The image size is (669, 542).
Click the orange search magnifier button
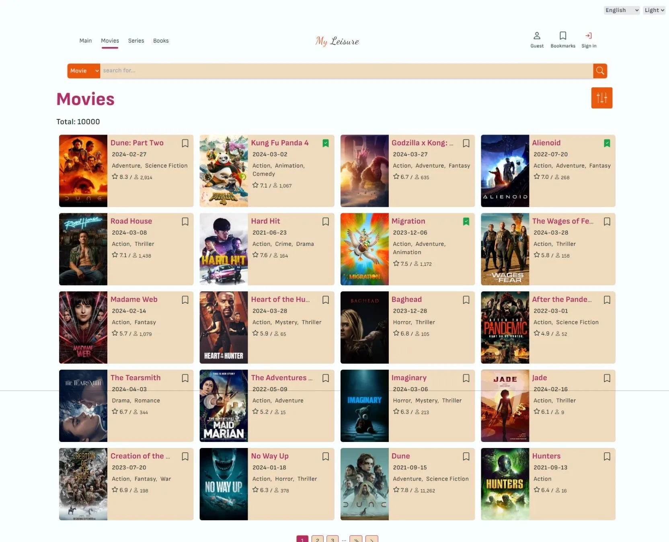pyautogui.click(x=600, y=71)
